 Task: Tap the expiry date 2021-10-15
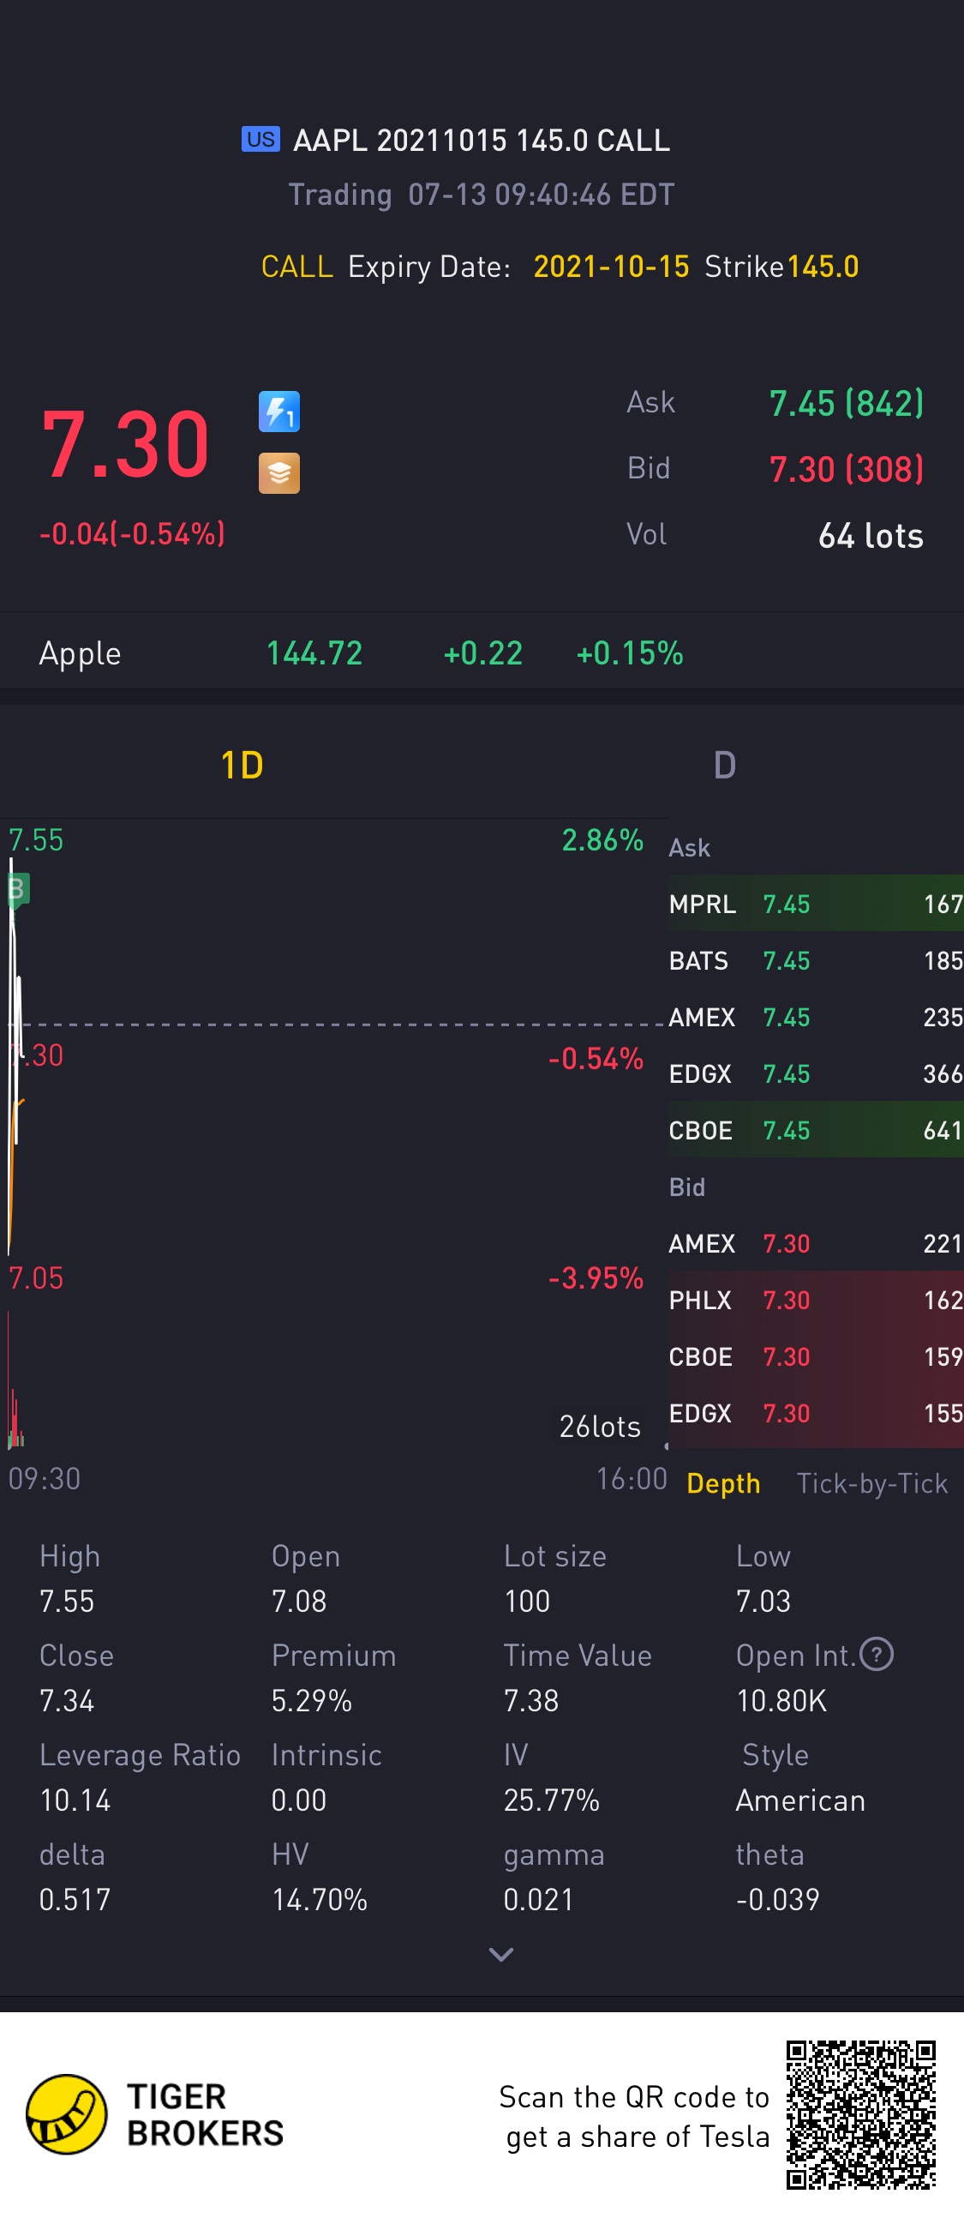pyautogui.click(x=611, y=267)
